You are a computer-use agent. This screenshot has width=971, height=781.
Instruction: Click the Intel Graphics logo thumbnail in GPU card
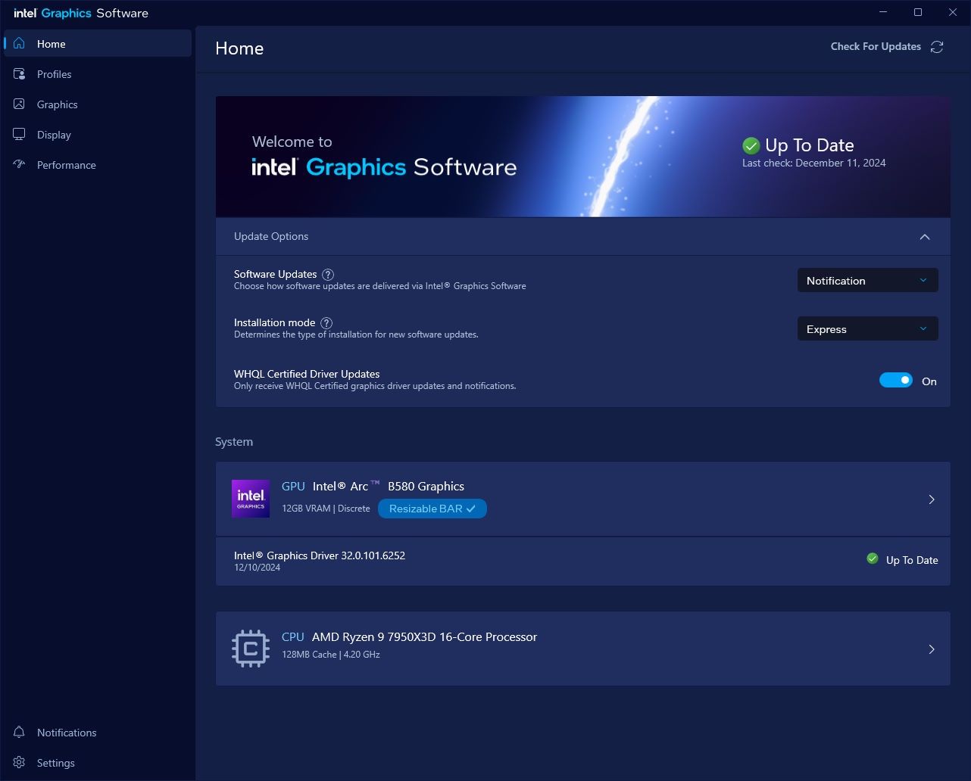point(251,499)
